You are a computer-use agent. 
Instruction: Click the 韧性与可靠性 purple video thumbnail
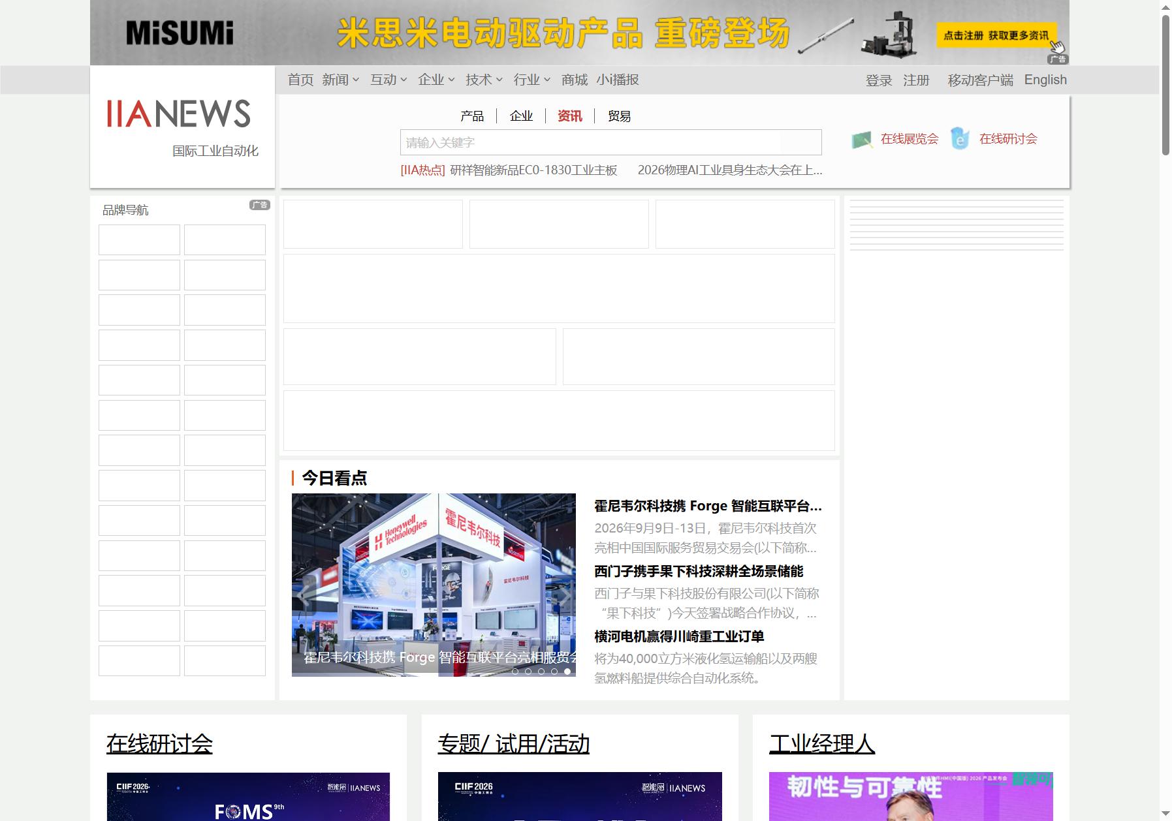tap(911, 797)
